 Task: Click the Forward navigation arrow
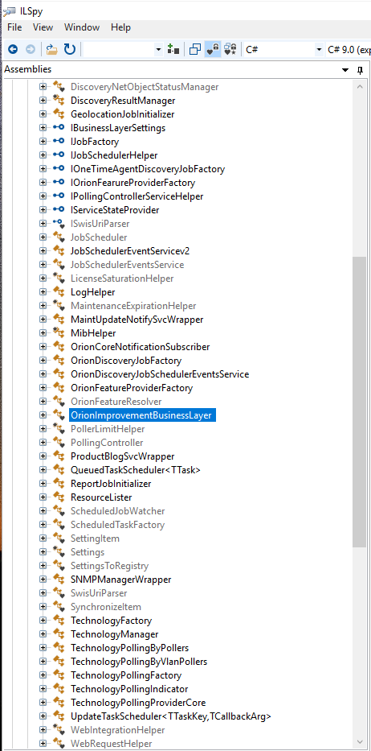coord(31,49)
